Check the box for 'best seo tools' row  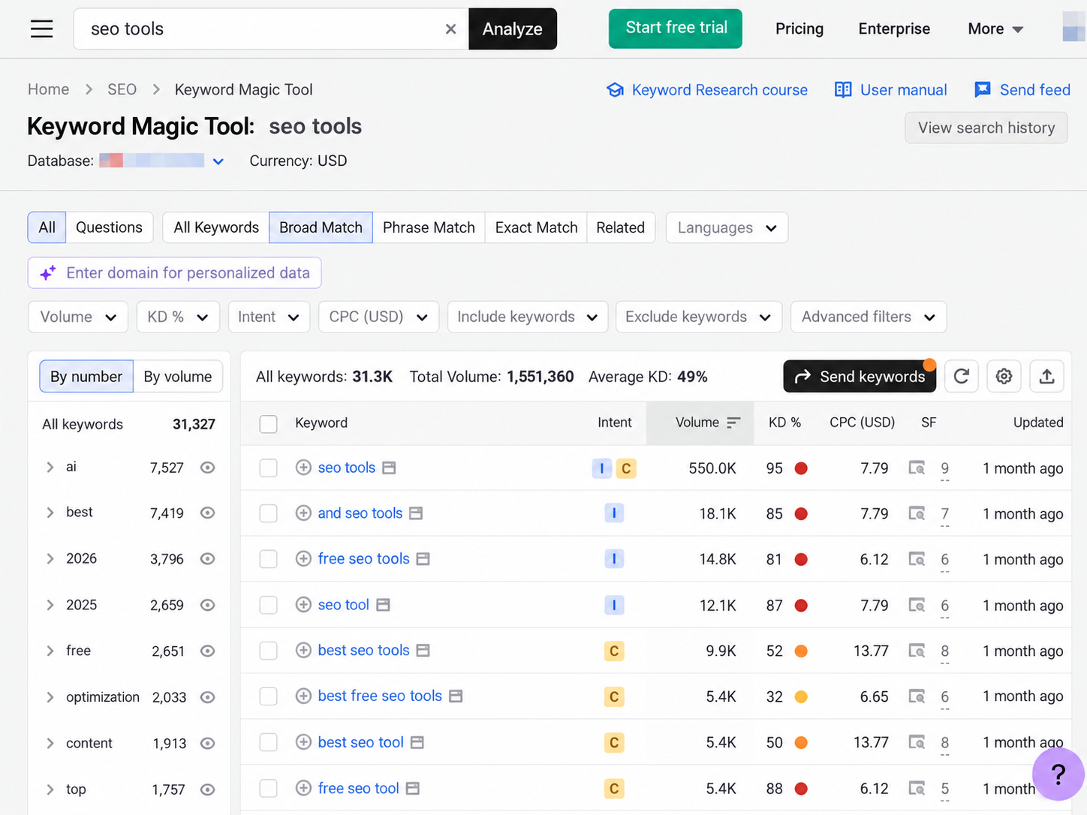(268, 651)
